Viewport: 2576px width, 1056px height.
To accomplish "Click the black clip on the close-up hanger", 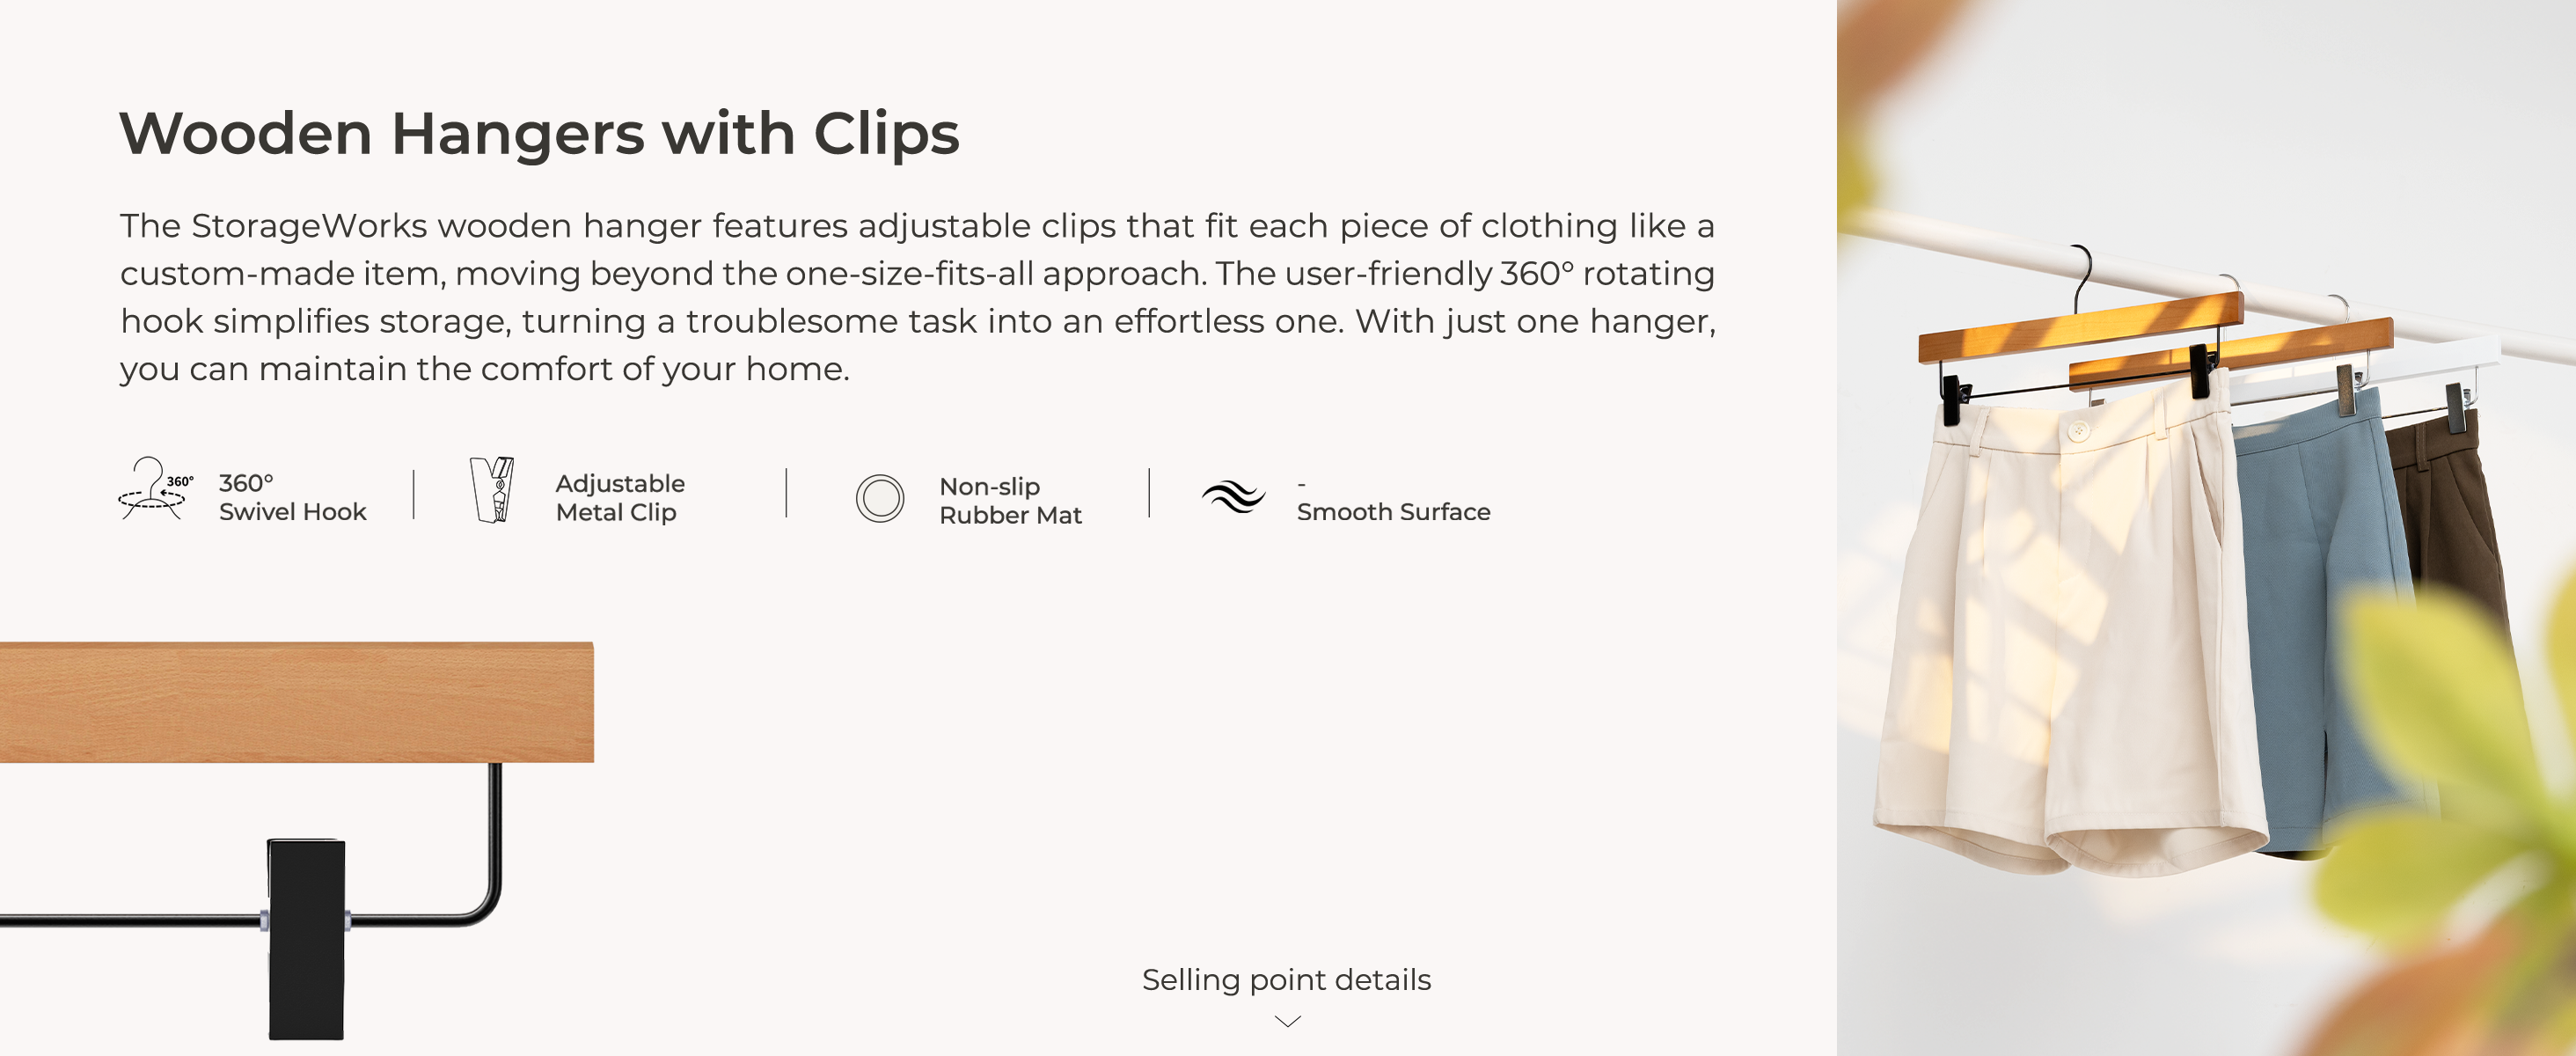I will tap(306, 938).
